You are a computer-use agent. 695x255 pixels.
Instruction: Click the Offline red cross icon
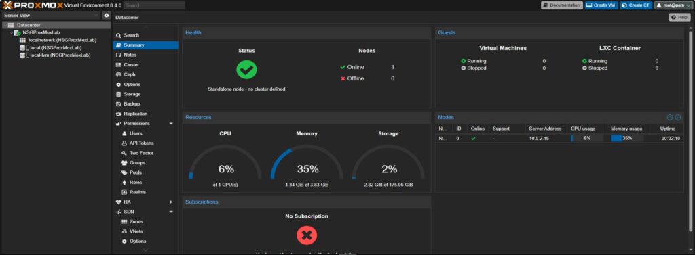[343, 78]
